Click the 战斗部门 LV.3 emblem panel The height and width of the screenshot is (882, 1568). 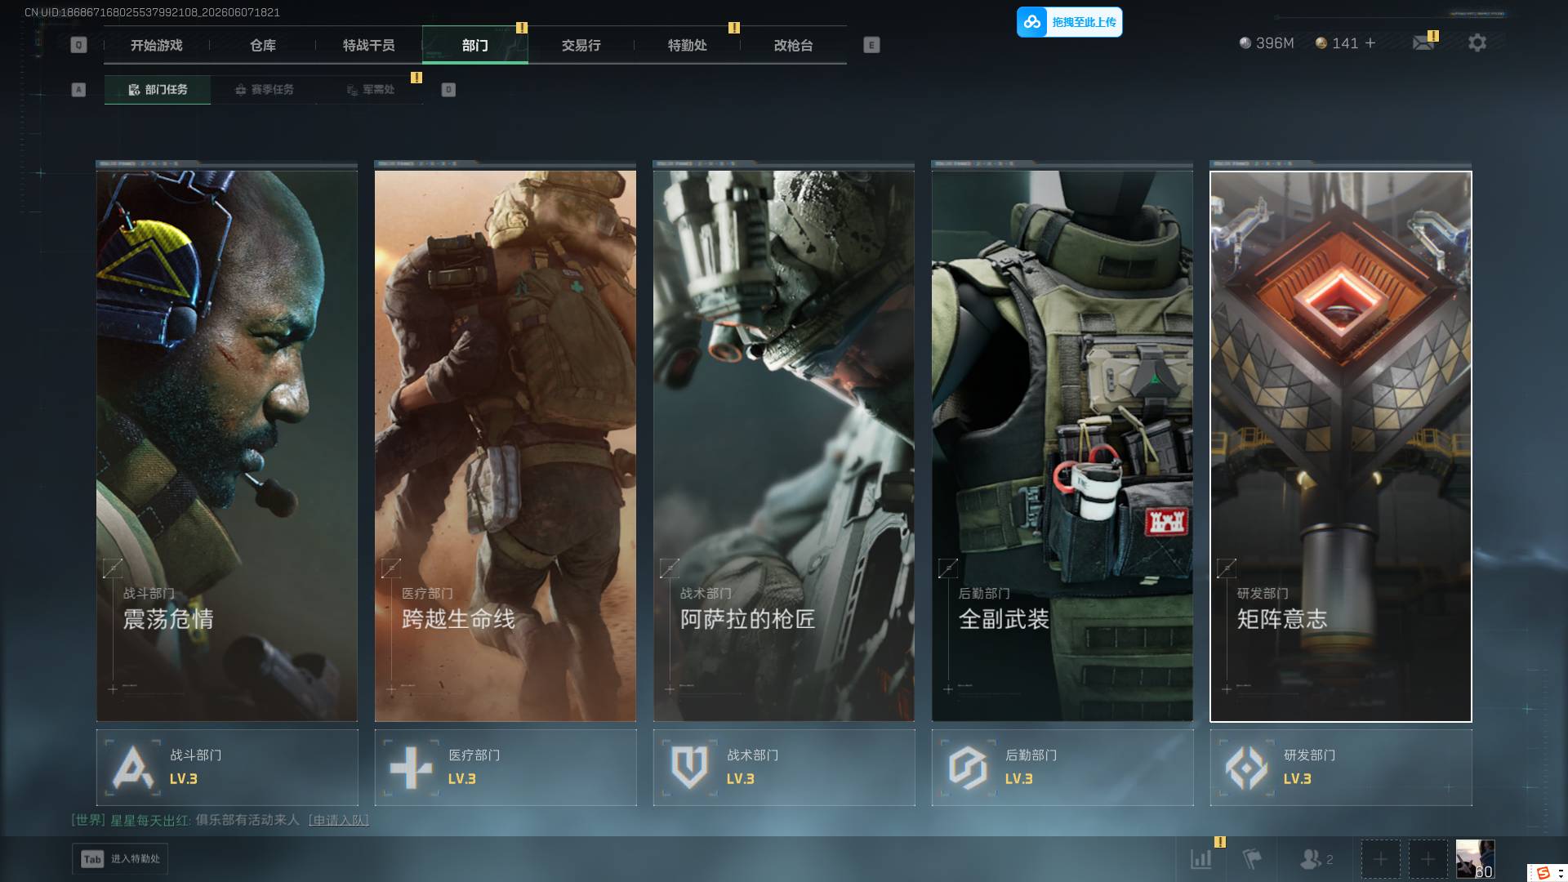(x=227, y=768)
